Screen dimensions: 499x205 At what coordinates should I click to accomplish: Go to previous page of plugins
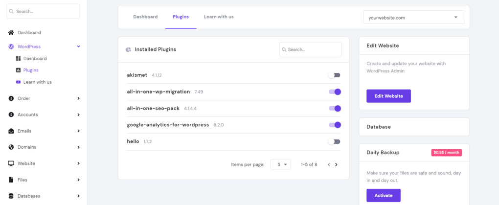pyautogui.click(x=329, y=164)
